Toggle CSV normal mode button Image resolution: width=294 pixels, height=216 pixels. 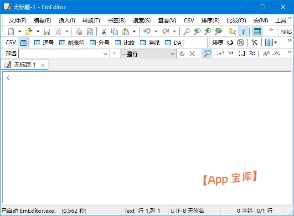23,43
